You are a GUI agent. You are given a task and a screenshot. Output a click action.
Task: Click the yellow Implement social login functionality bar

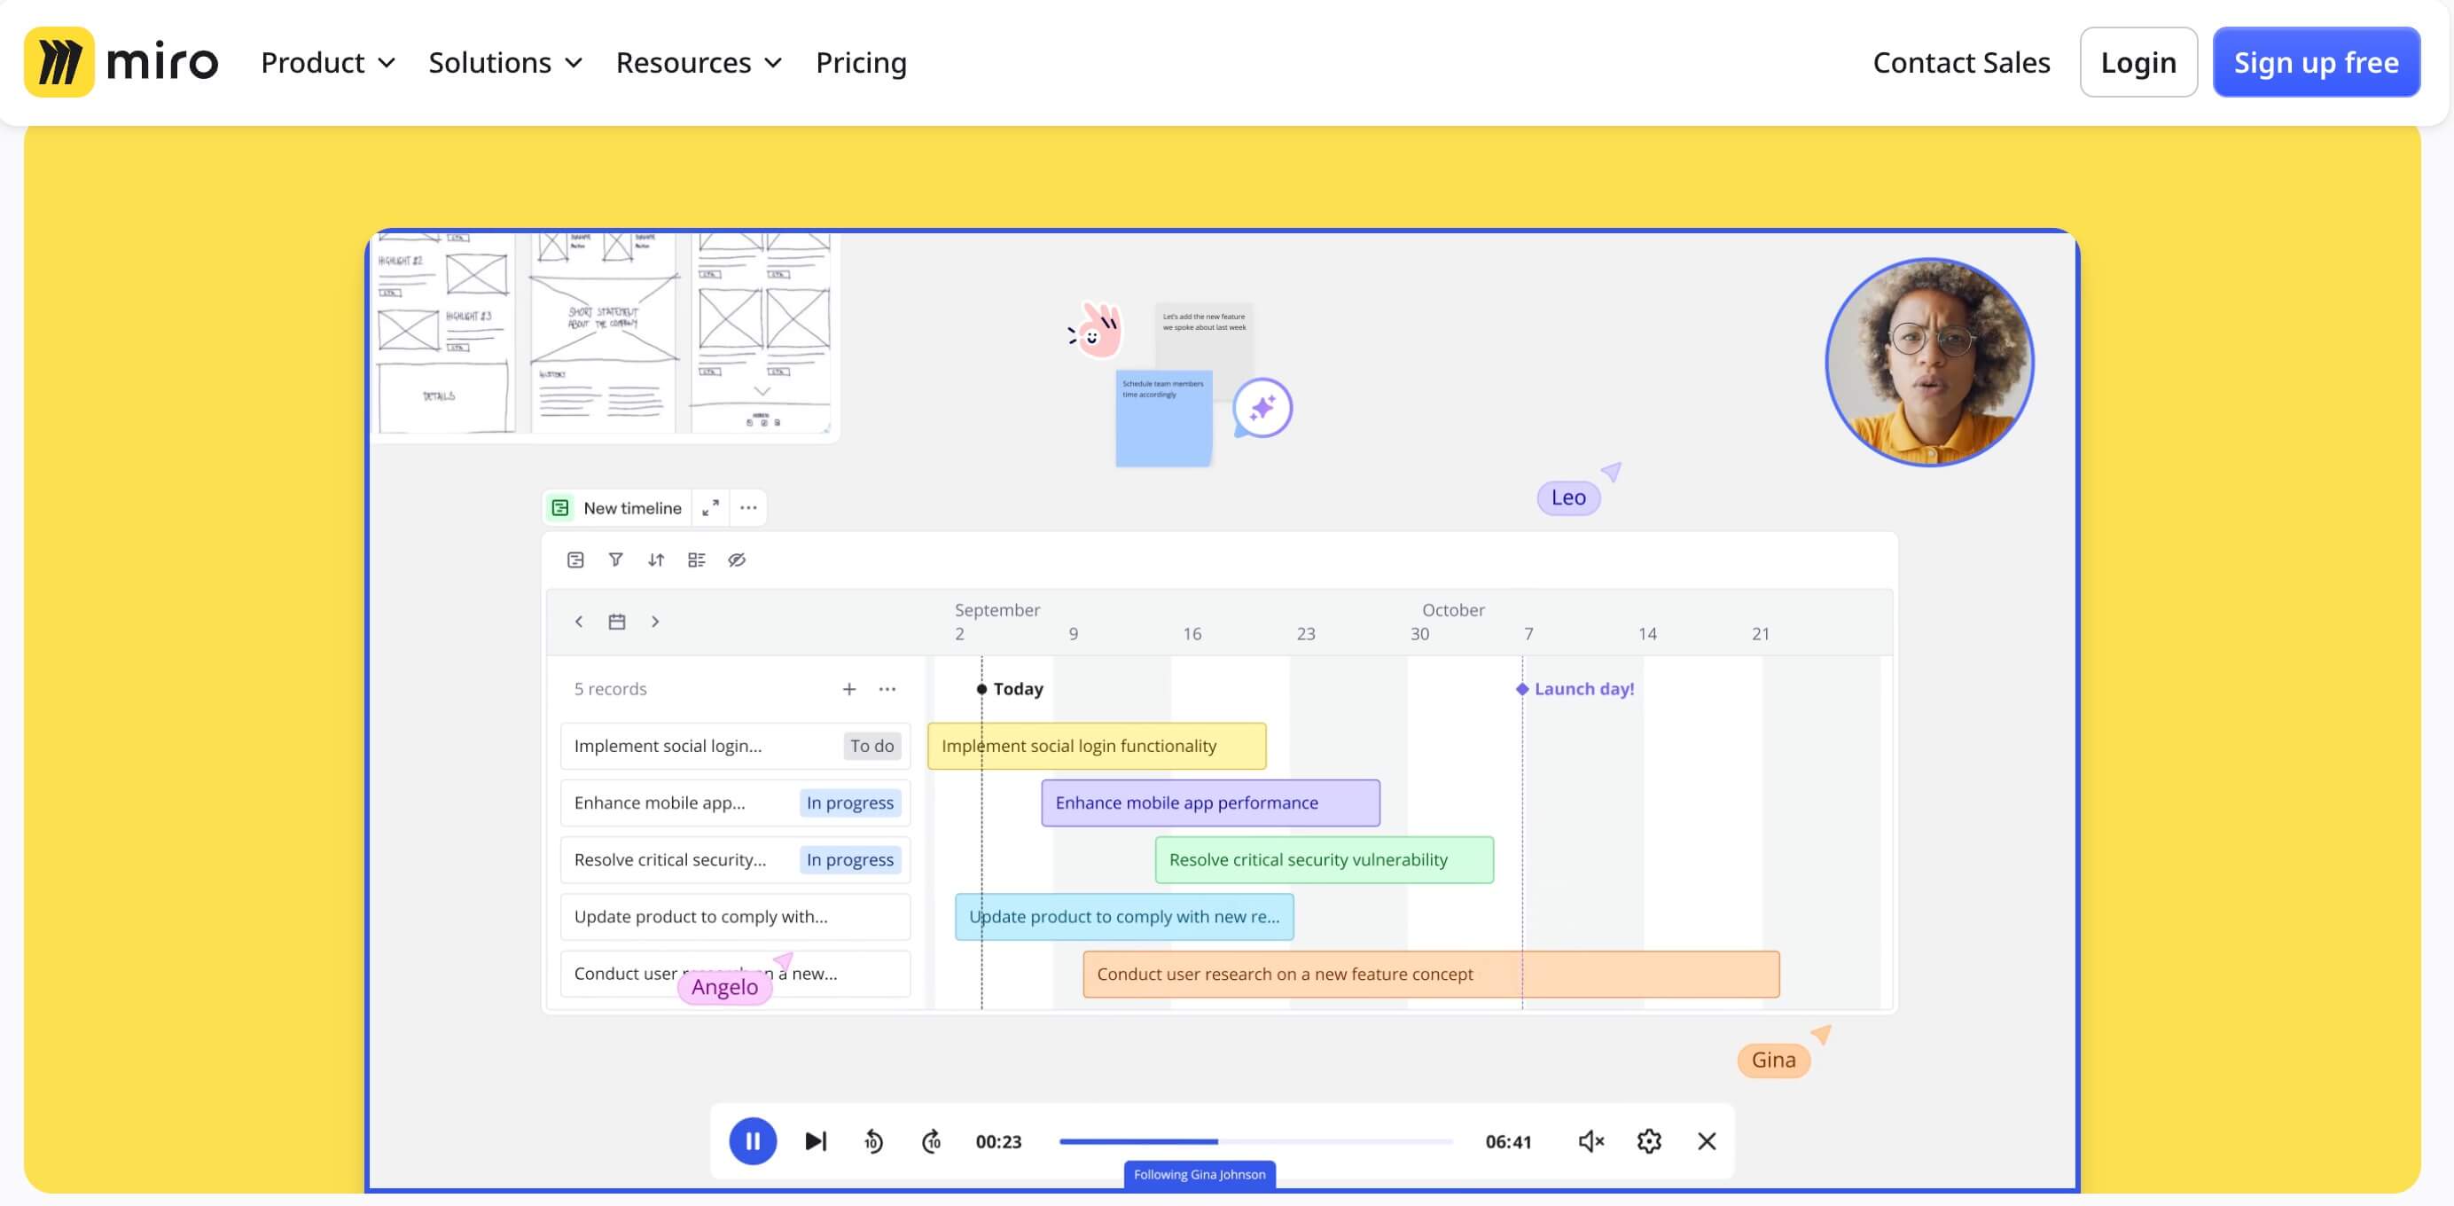pyautogui.click(x=1097, y=746)
